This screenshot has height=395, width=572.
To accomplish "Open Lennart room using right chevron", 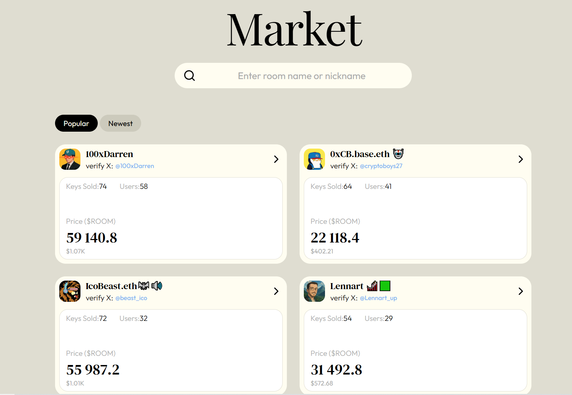I will (x=520, y=291).
